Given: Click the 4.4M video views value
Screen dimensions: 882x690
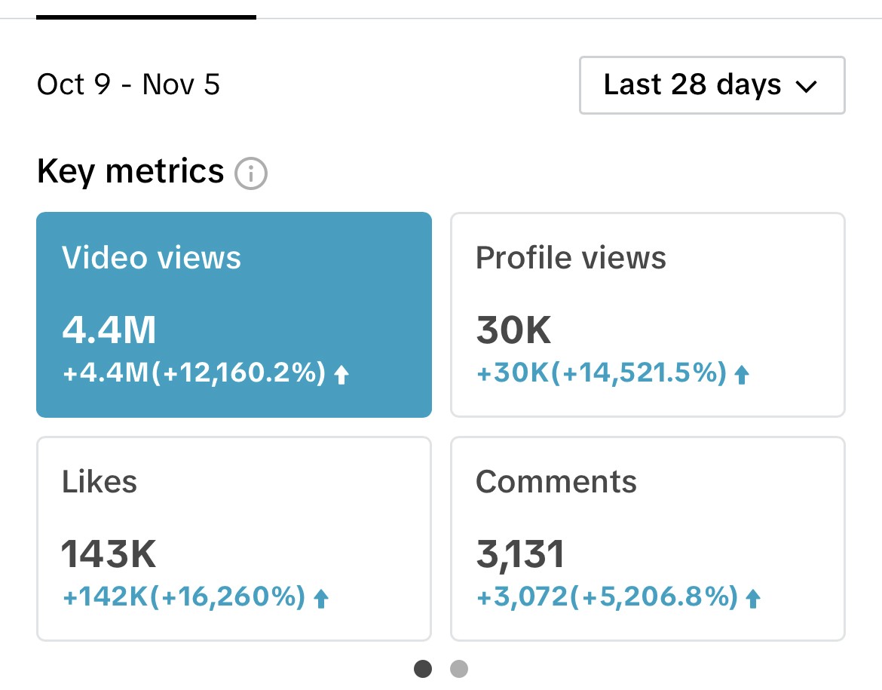Looking at the screenshot, I should [109, 330].
